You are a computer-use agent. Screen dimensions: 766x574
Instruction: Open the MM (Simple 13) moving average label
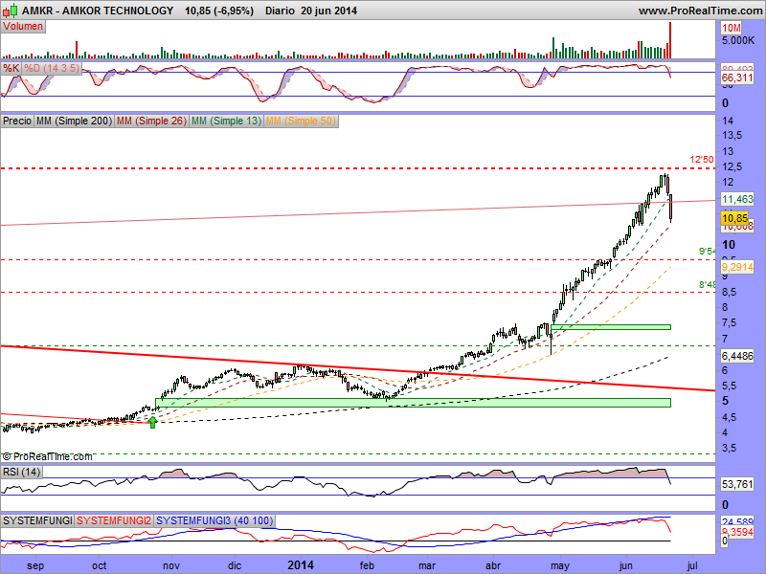[226, 121]
